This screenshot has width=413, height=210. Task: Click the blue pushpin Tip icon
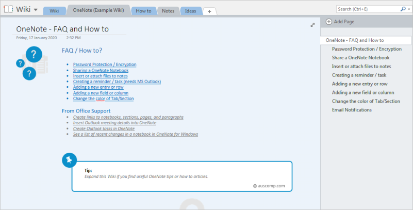tap(69, 160)
